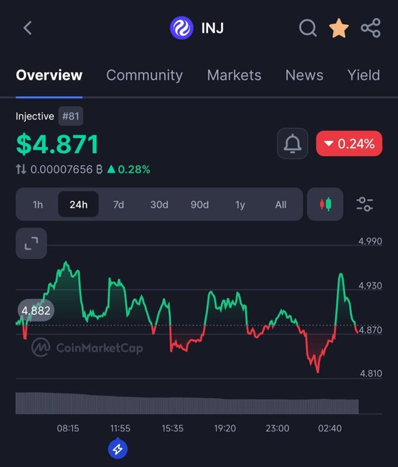This screenshot has height=467, width=398.
Task: Go to the Yield tab
Action: click(364, 75)
